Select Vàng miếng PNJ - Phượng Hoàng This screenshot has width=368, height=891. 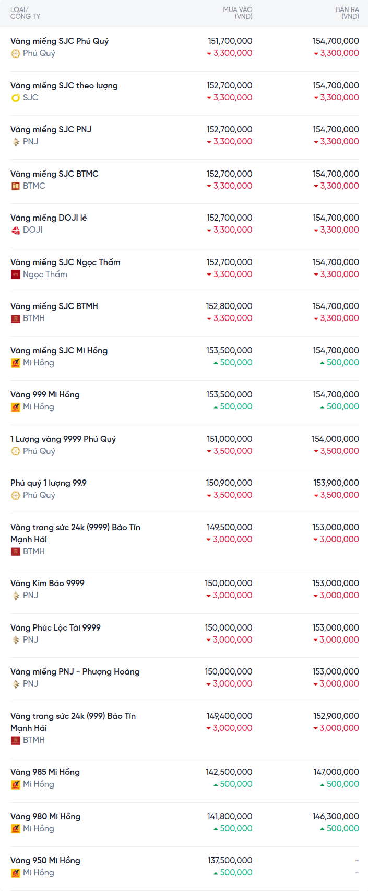point(75,672)
